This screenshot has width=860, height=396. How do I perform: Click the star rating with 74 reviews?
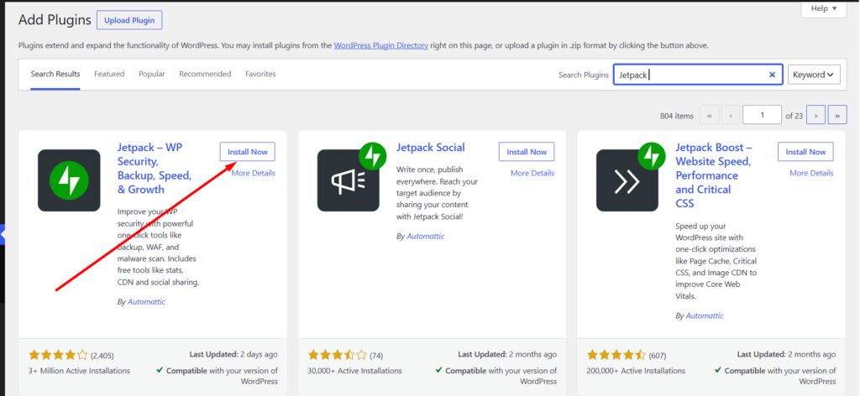click(x=337, y=355)
